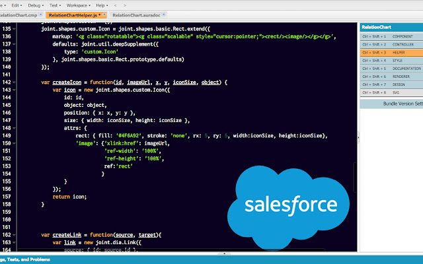423x264 pixels.
Task: Click stroke 'none' value on line 149
Action: (178, 136)
